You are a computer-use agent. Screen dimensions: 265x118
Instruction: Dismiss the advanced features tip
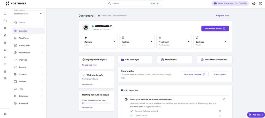tap(224, 99)
